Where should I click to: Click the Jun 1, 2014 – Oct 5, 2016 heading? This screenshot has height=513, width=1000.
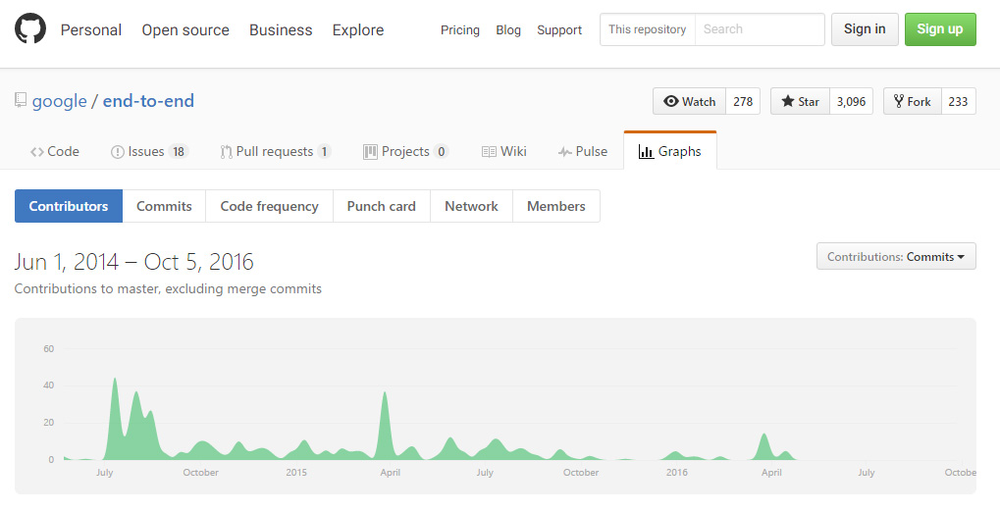pos(133,262)
